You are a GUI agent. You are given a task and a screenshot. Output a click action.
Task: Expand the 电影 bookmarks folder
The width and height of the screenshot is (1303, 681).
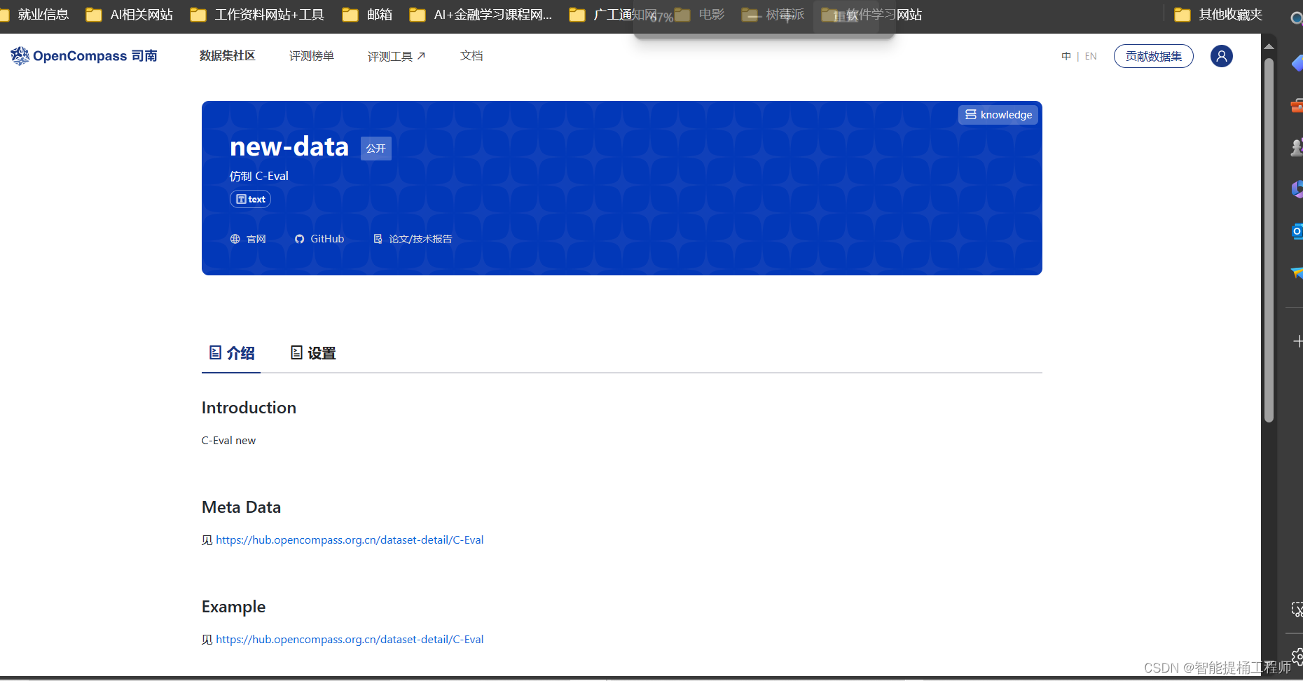click(x=711, y=14)
